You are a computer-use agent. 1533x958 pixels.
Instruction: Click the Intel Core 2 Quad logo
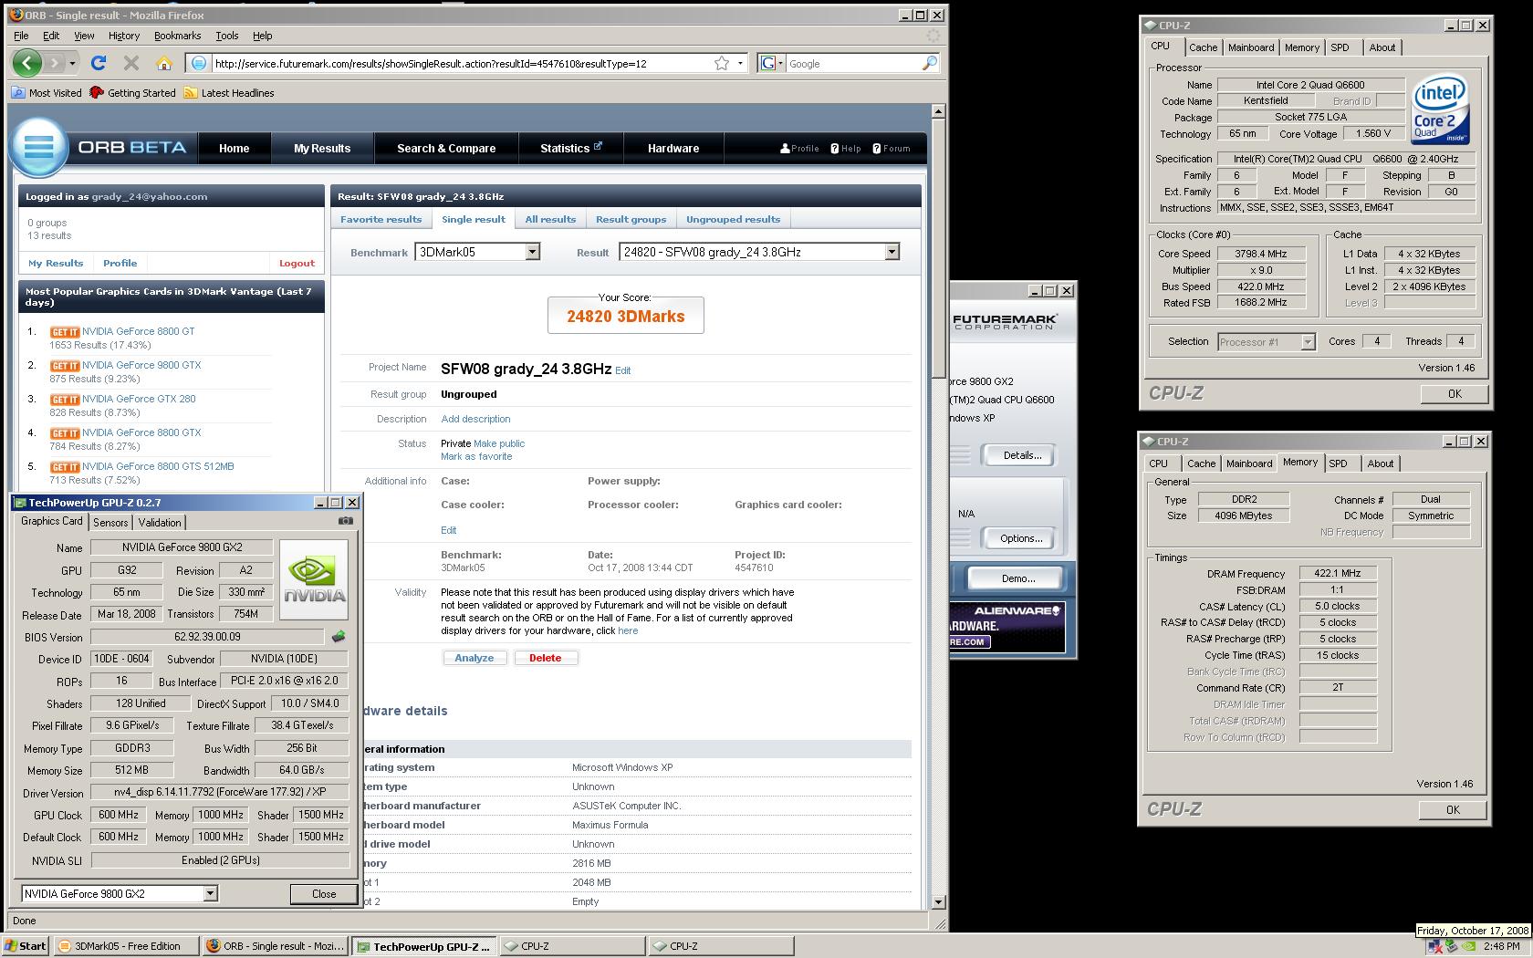coord(1440,109)
